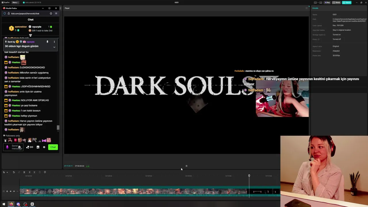Add a marker with shield-shaped icon
This screenshot has width=368, height=207.
(45, 172)
